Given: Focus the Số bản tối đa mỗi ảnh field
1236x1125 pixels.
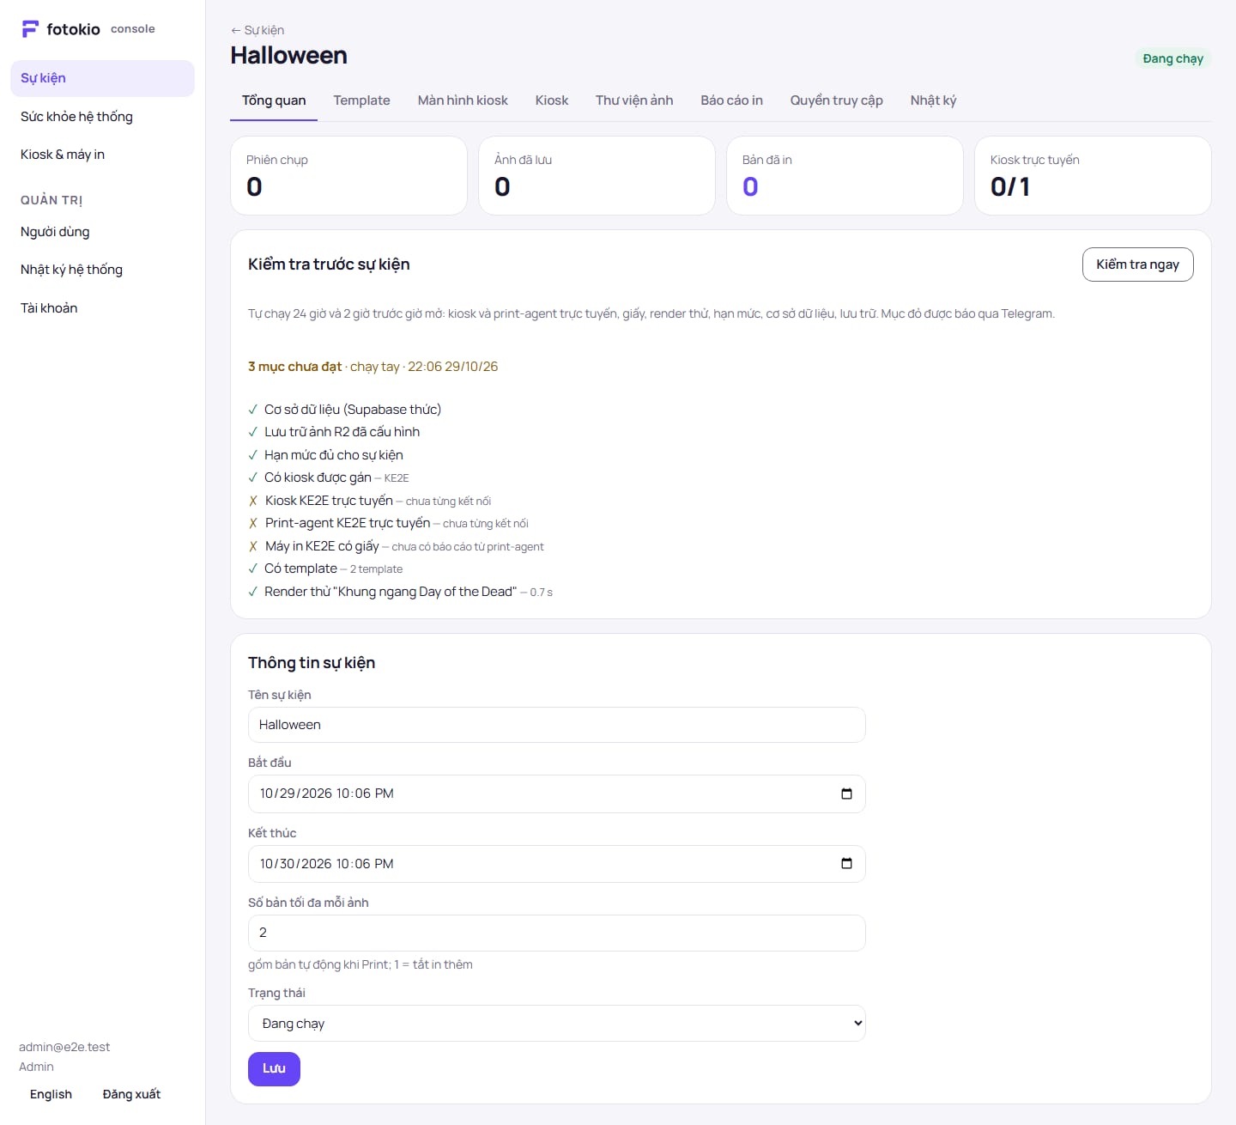Looking at the screenshot, I should point(556,933).
